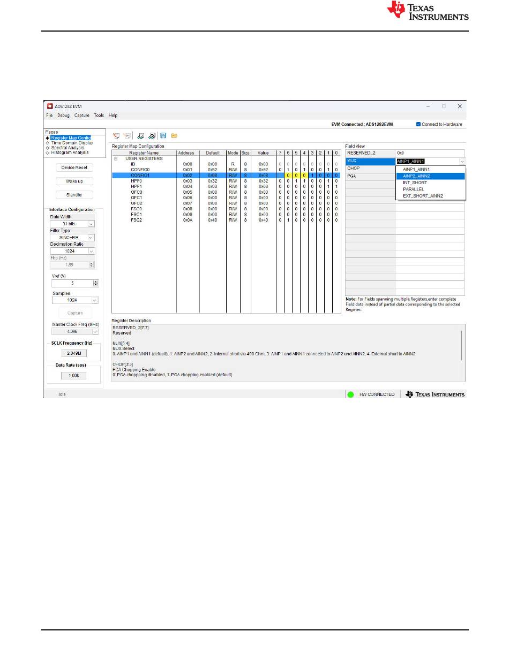
Task: Select the CONFIG0 register row
Action: click(226, 169)
